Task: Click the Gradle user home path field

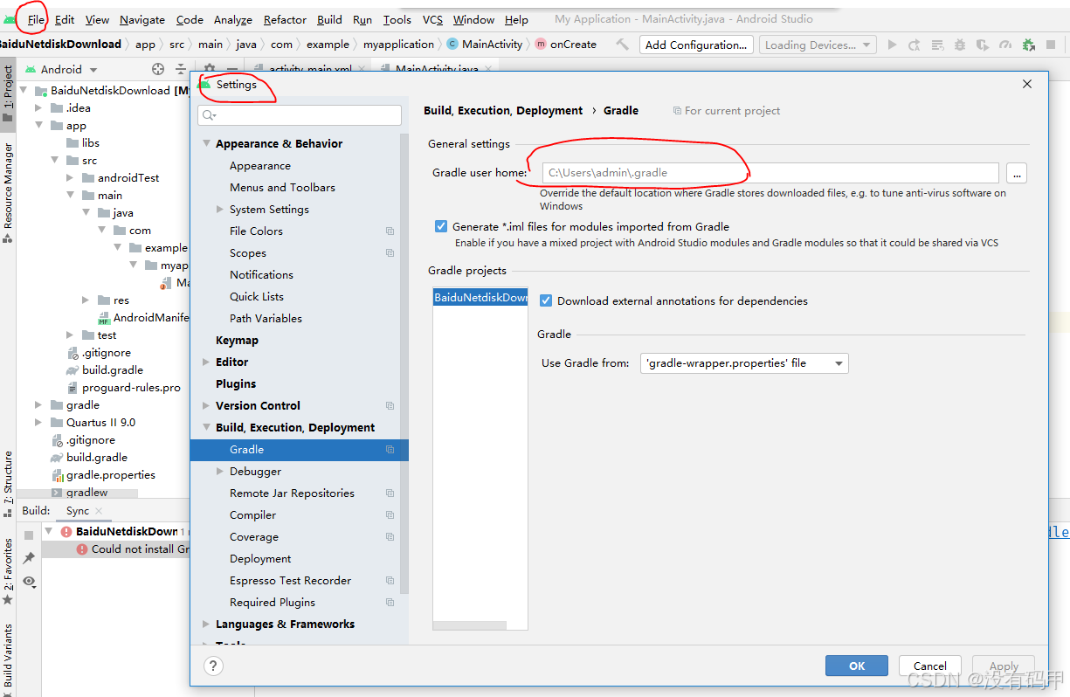Action: pos(770,173)
